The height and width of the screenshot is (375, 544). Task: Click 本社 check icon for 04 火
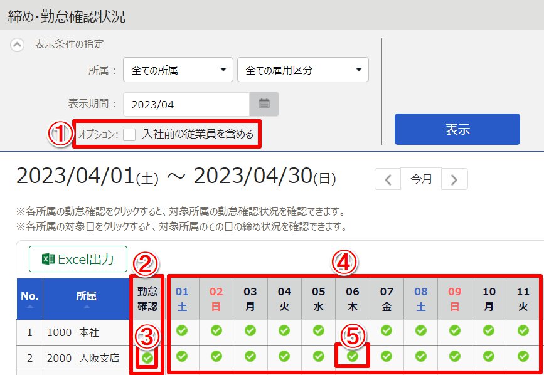284,330
